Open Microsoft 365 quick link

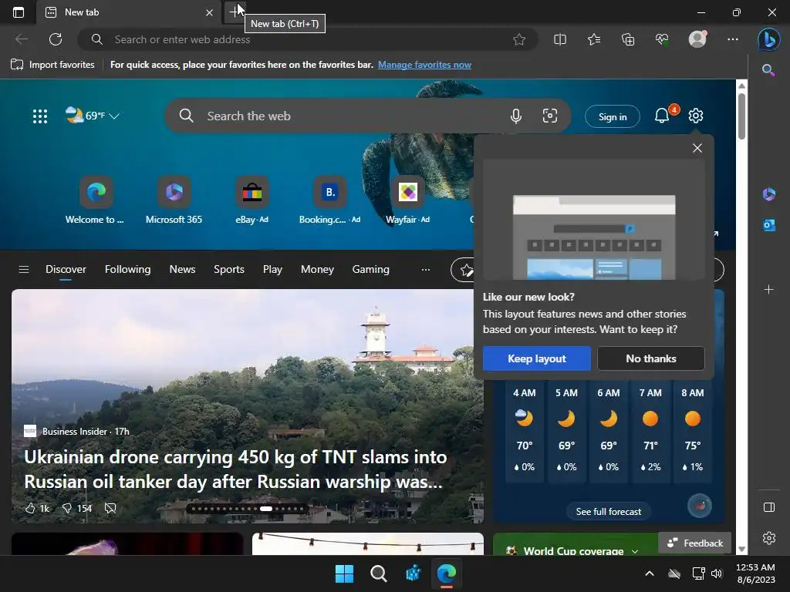pyautogui.click(x=174, y=200)
